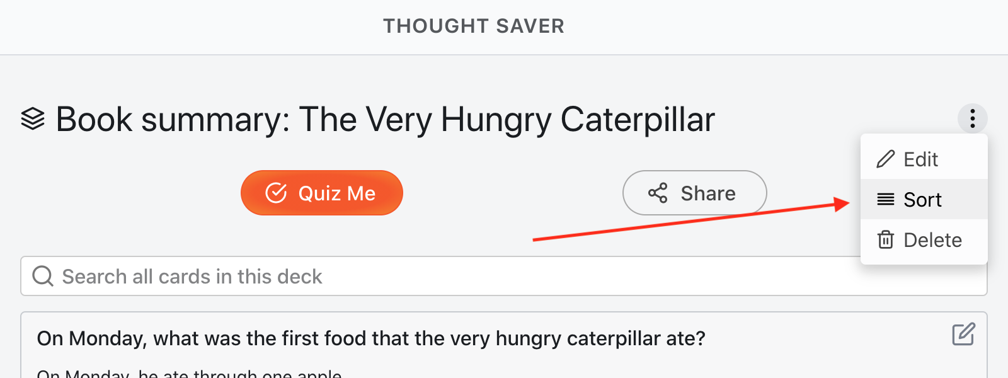Viewport: 1008px width, 378px height.
Task: Start a quiz with Quiz Me
Action: 321,193
